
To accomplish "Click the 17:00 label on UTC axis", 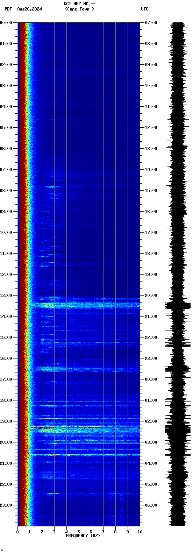I will 151,233.
